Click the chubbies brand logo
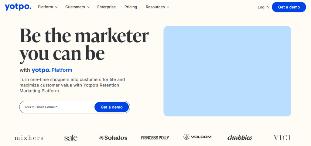Screen dimensions: 311x146 240,138
